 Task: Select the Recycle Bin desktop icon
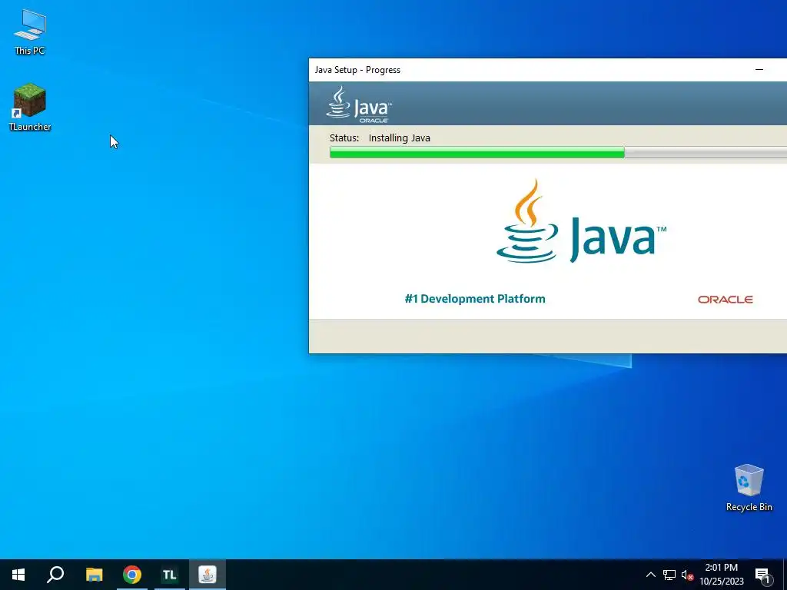coord(749,488)
